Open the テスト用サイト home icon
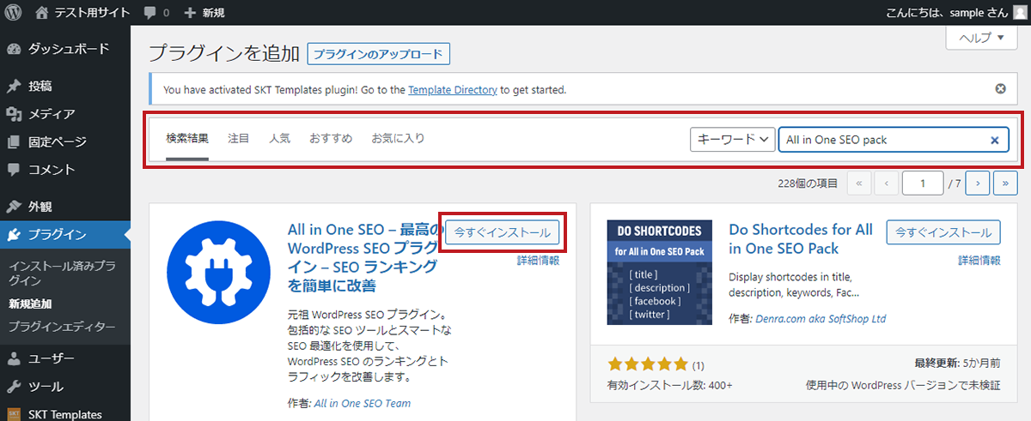This screenshot has width=1031, height=421. click(x=43, y=12)
